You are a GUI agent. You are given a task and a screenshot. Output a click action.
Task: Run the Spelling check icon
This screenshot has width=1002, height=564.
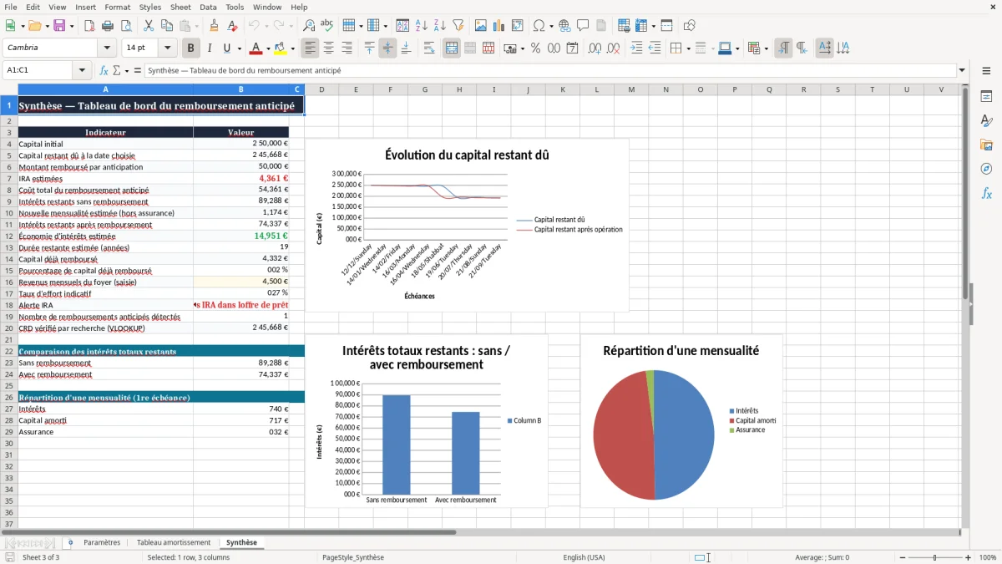327,25
